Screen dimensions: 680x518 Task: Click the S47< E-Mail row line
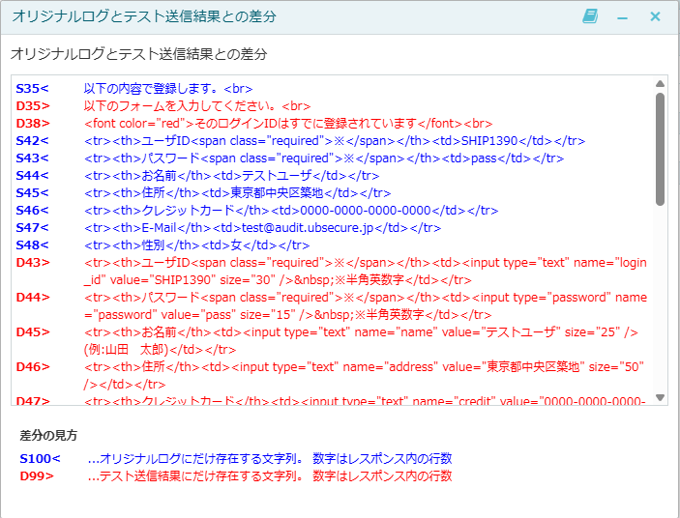tap(258, 228)
